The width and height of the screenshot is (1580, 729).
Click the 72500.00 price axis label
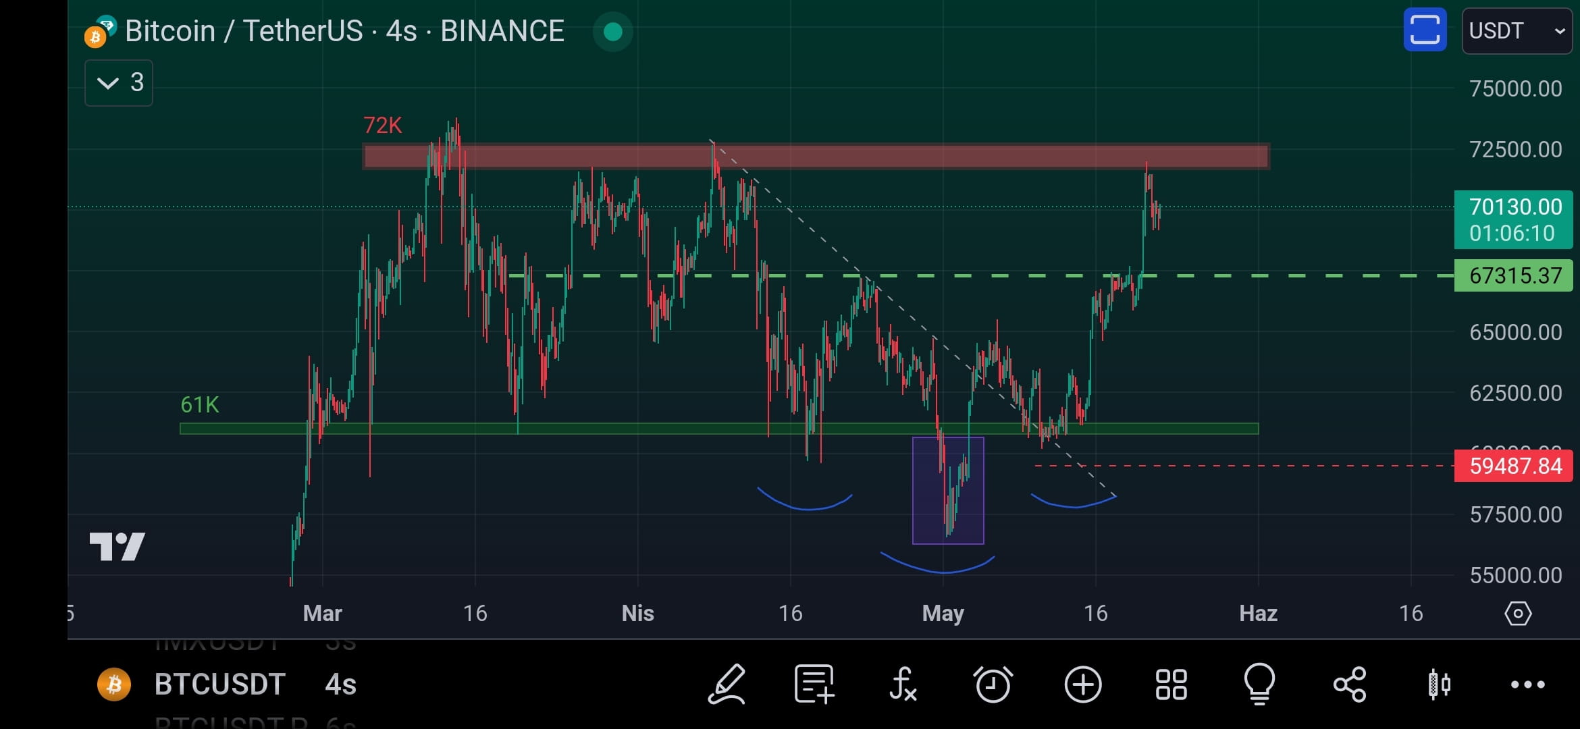(1515, 150)
